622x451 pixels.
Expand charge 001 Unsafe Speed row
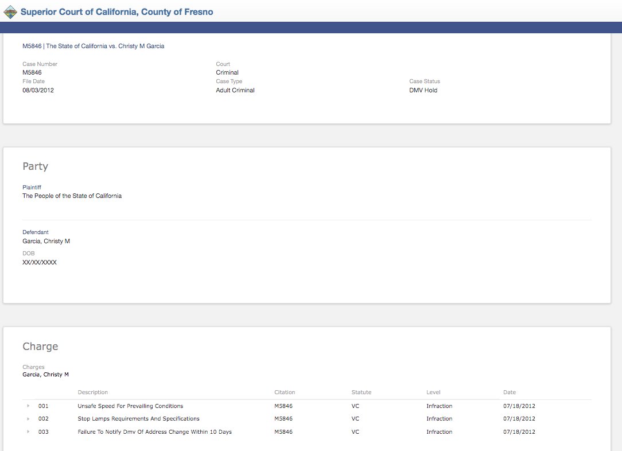click(x=28, y=406)
